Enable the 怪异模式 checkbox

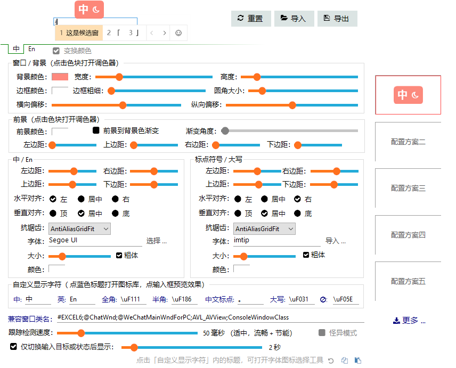click(322, 333)
